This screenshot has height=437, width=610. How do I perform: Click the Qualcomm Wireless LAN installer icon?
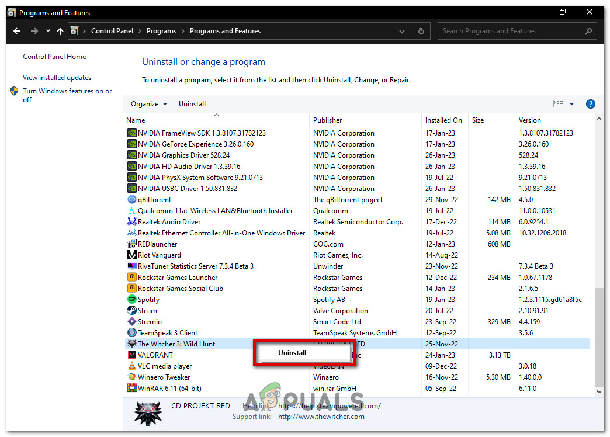pos(132,210)
